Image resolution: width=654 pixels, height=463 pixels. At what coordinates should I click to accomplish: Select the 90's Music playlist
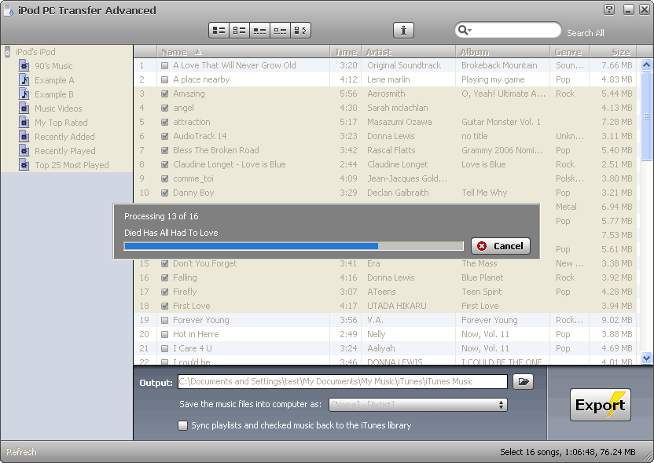coord(53,66)
